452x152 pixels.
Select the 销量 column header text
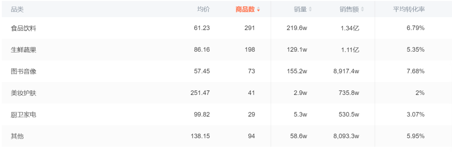click(300, 10)
